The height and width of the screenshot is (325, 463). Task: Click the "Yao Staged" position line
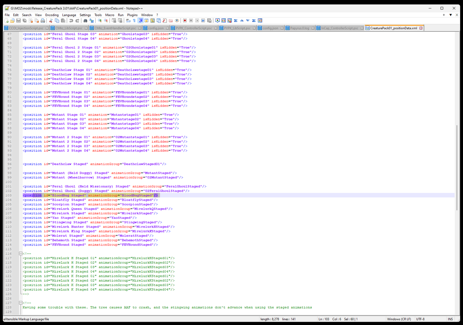tap(80, 218)
